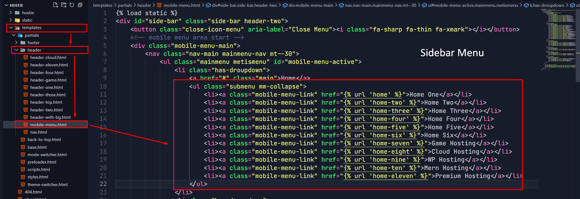Click the New Folder icon in explorer
The width and height of the screenshot is (580, 199).
coord(64,5)
